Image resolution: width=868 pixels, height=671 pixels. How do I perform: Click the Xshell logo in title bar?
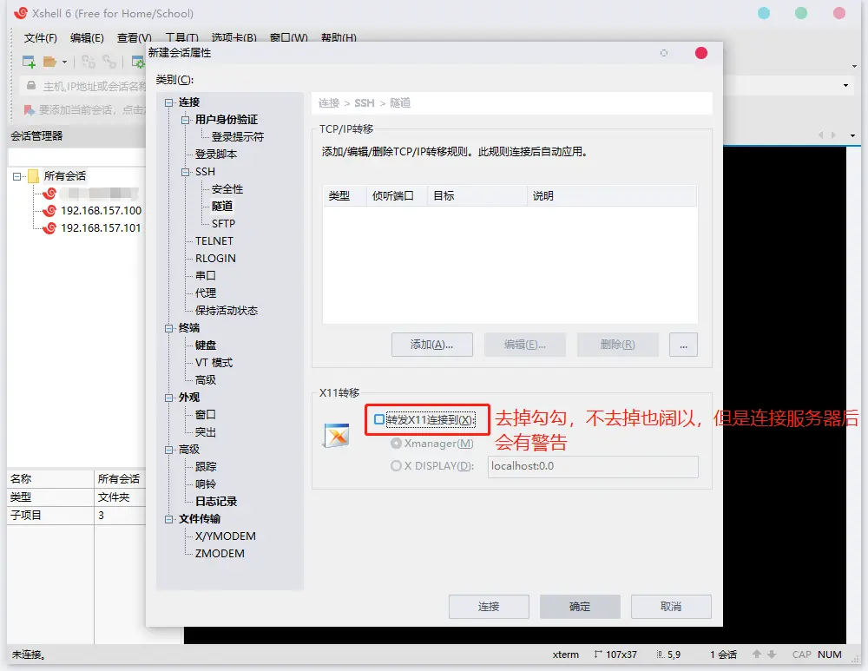tap(21, 13)
